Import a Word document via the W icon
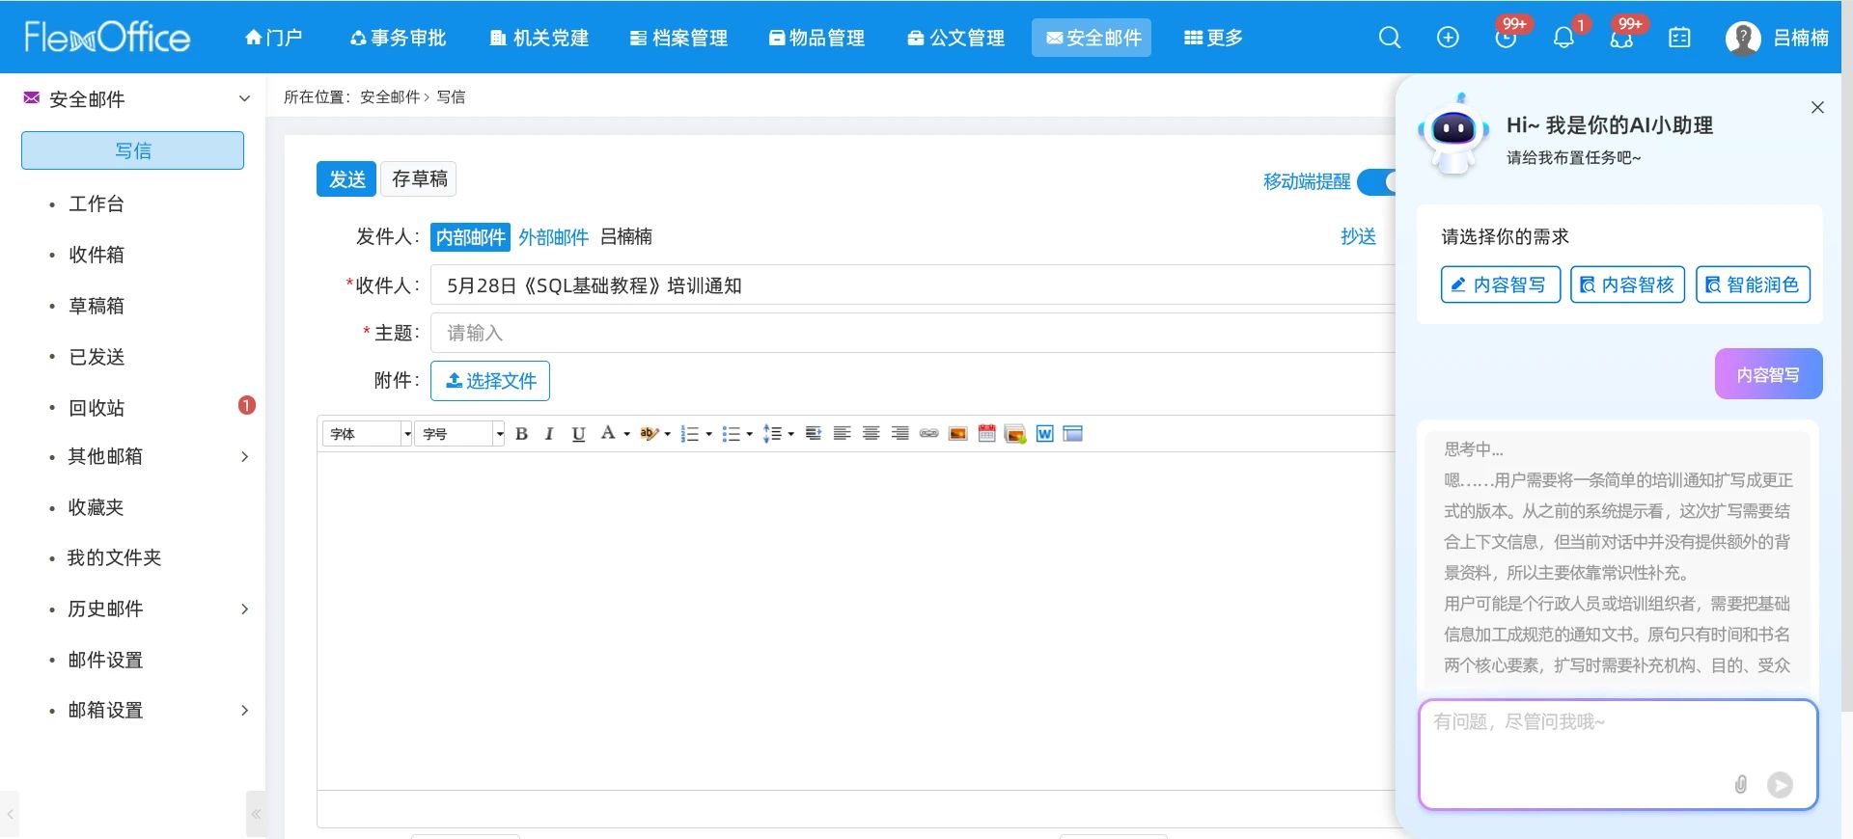The height and width of the screenshot is (839, 1853). (1044, 434)
